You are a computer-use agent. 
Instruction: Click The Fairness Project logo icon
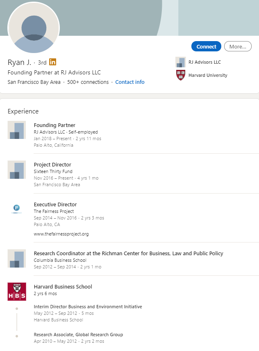click(x=16, y=209)
